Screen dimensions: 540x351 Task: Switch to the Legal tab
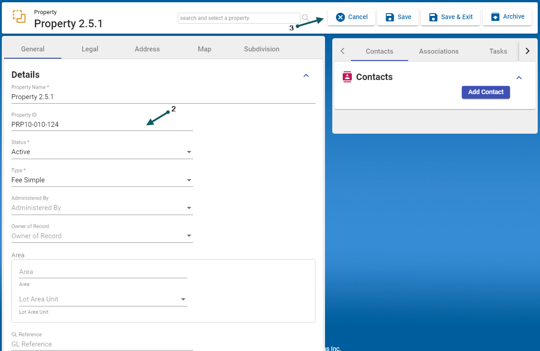click(90, 49)
